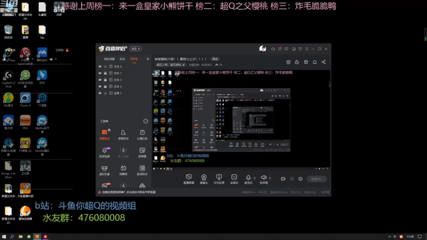The height and width of the screenshot is (240, 427).
Task: Open the skin (shirt) icon in title bar
Action: 300,49
